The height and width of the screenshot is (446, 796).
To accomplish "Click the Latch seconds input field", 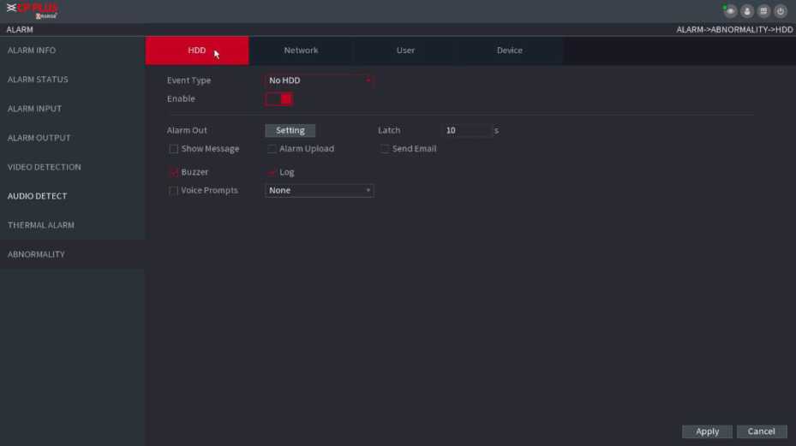I will tap(467, 131).
